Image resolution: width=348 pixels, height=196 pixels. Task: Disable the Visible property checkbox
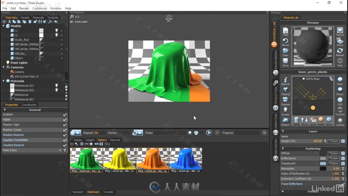65,120
